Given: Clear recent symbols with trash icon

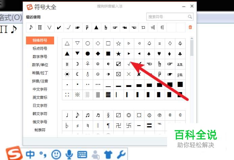Looking at the screenshot, I should coord(190,27).
